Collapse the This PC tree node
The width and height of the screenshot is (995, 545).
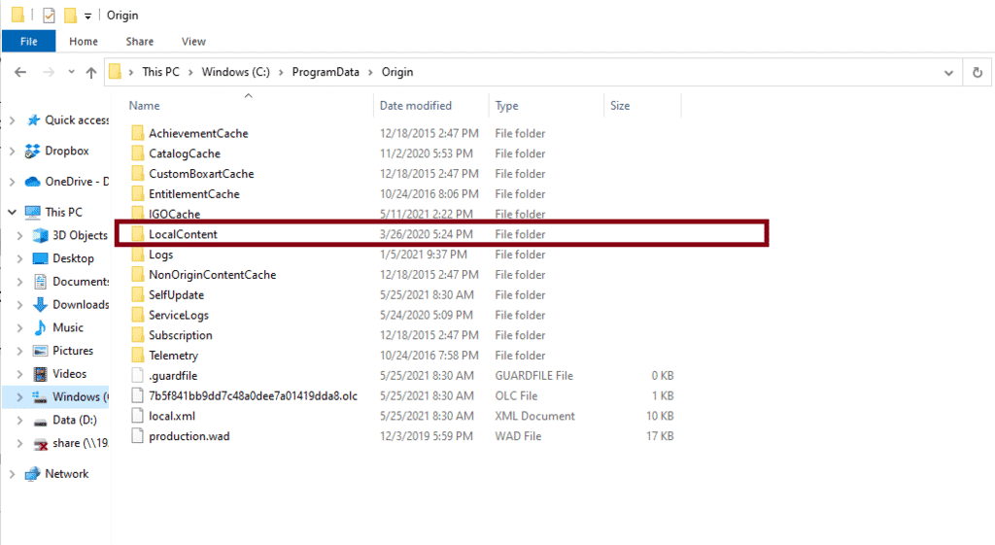point(12,212)
